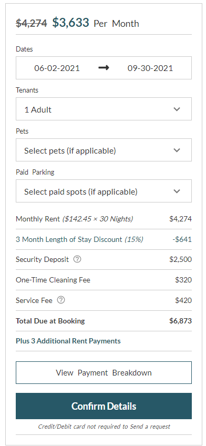The image size is (206, 446).
Task: Click the Monthly Rent line item
Action: tap(104, 219)
